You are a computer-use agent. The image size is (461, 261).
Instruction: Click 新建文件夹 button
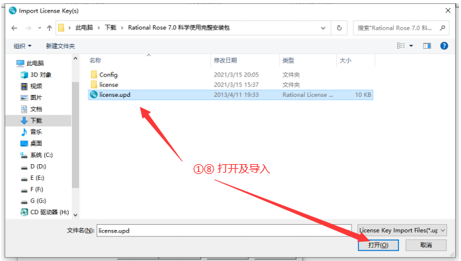pyautogui.click(x=60, y=46)
